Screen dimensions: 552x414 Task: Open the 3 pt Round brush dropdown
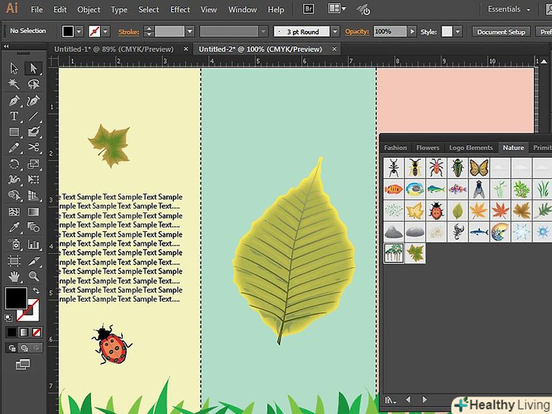pos(334,32)
